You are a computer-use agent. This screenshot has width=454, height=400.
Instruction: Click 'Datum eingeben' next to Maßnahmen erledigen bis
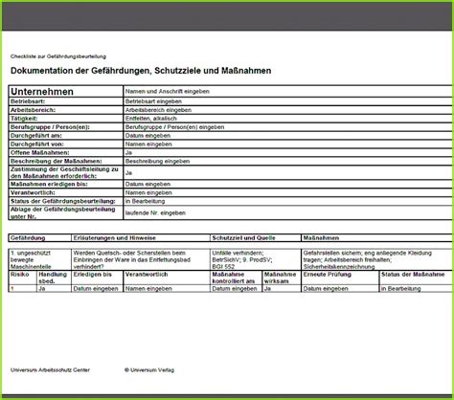(x=148, y=184)
